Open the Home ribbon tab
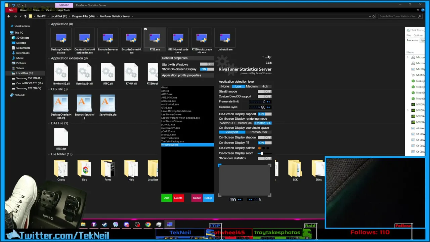Image resolution: width=430 pixels, height=242 pixels. click(23, 10)
